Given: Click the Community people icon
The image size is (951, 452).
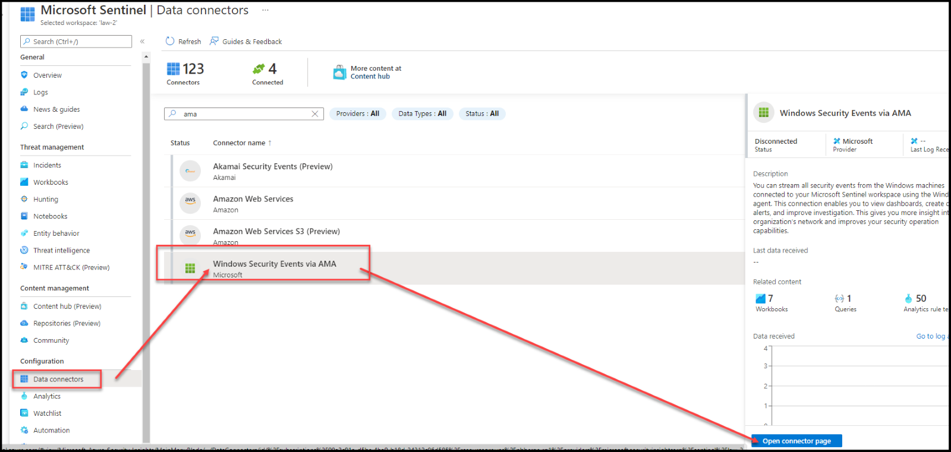Looking at the screenshot, I should pyautogui.click(x=24, y=340).
